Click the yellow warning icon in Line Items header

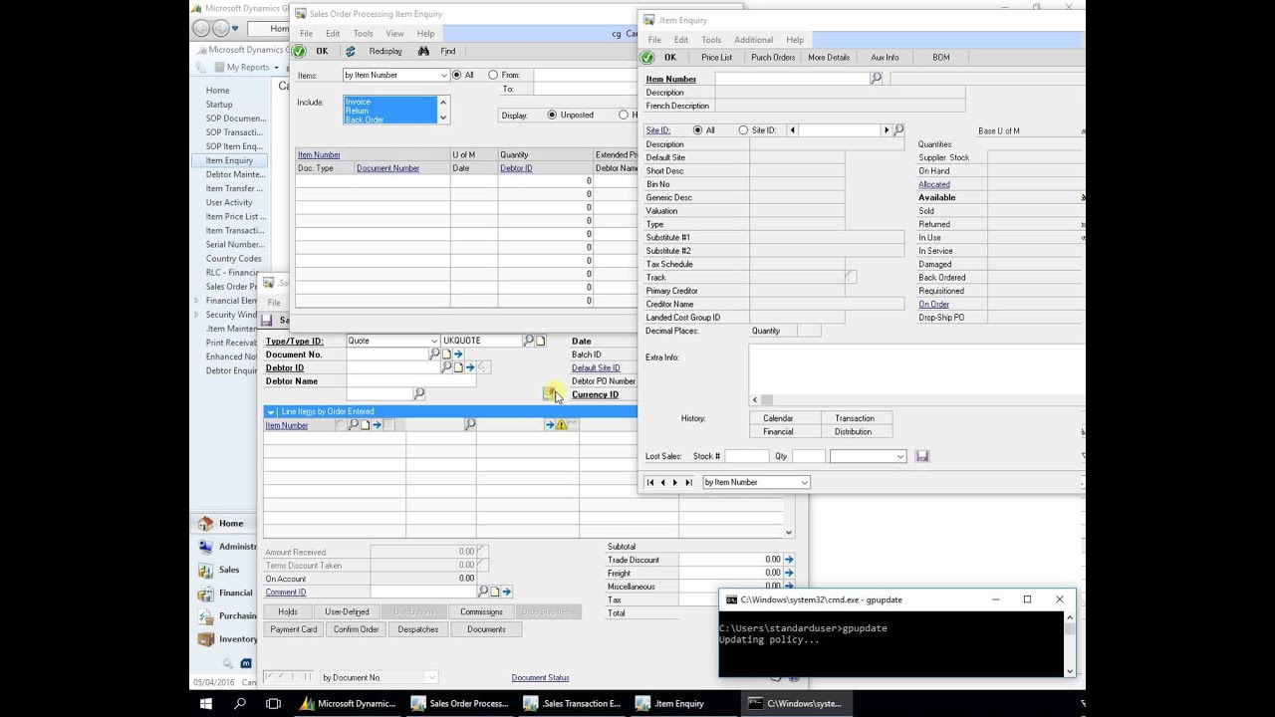click(562, 425)
